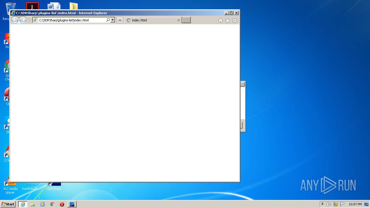Viewport: 370px width, 208px height.
Task: Open Google Chrome from the taskbar
Action: (x=52, y=204)
